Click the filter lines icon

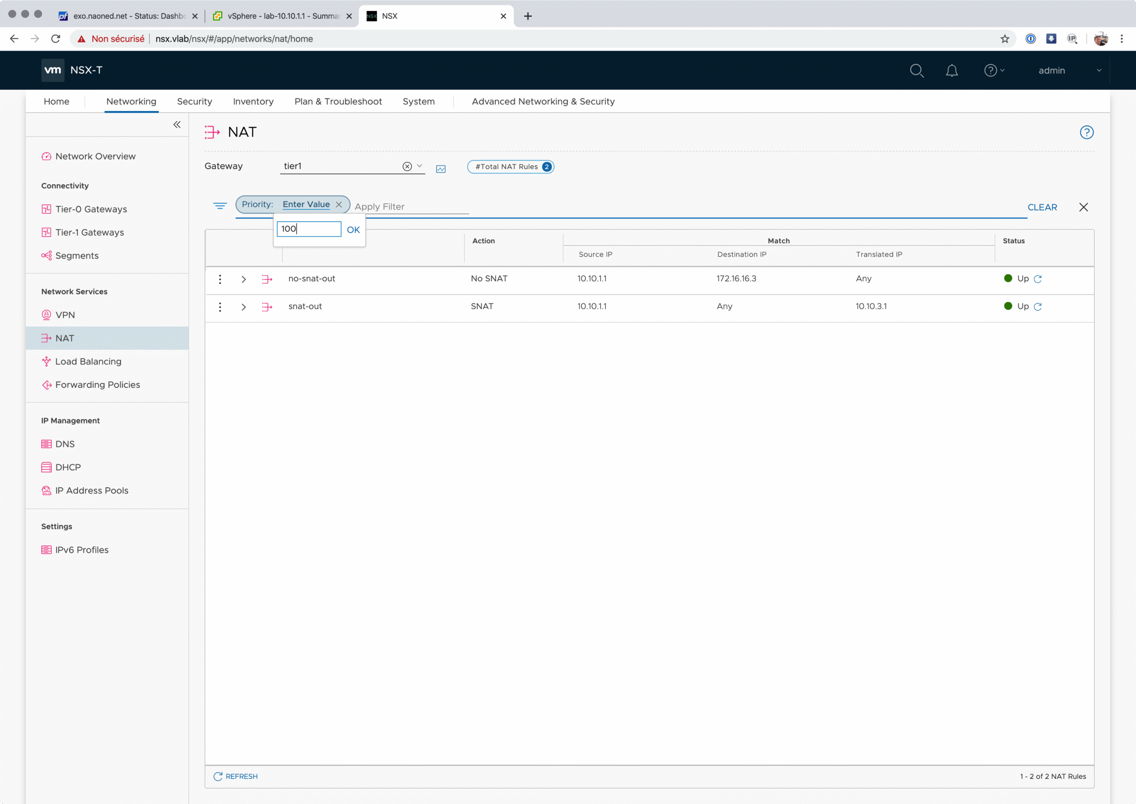point(220,205)
